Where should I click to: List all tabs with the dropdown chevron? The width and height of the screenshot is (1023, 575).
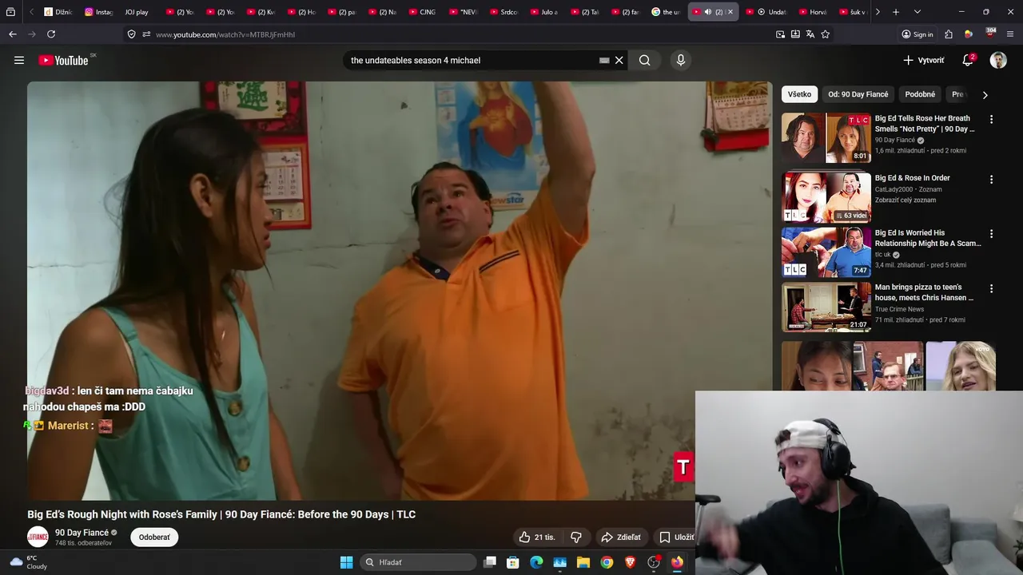918,12
